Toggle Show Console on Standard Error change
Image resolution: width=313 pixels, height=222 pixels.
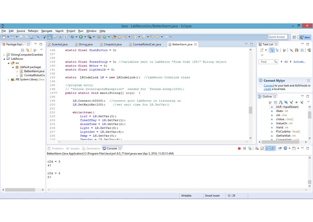click(273, 148)
